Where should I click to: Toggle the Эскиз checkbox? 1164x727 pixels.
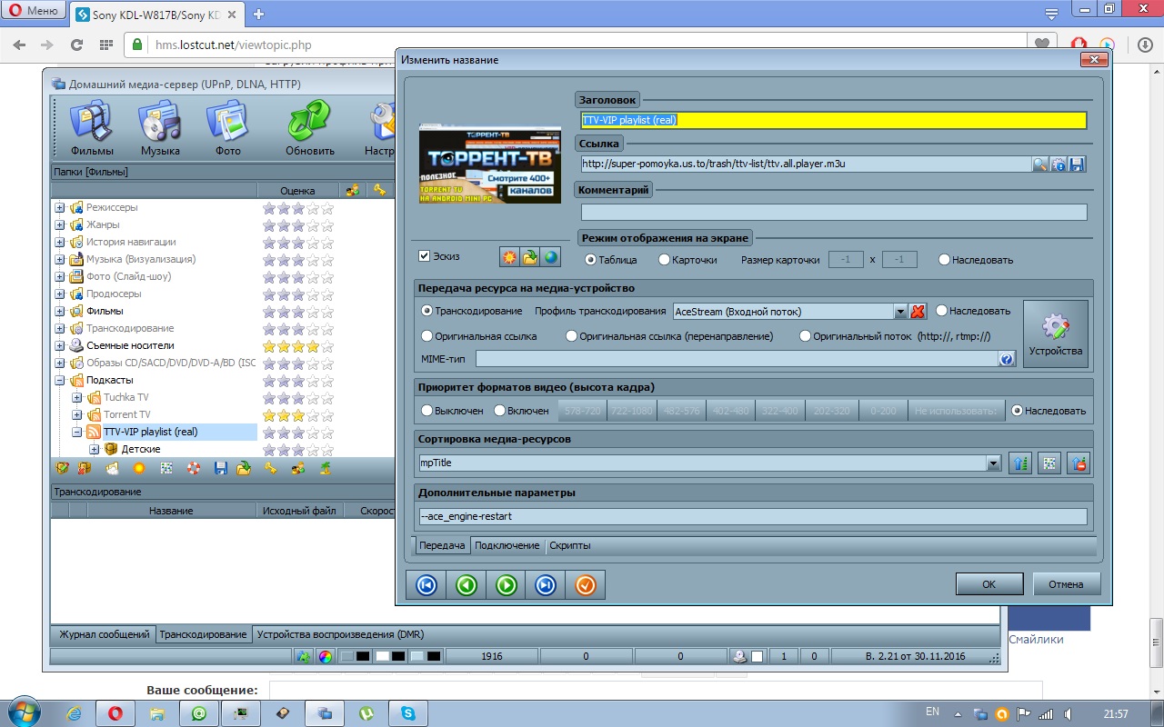coord(424,256)
